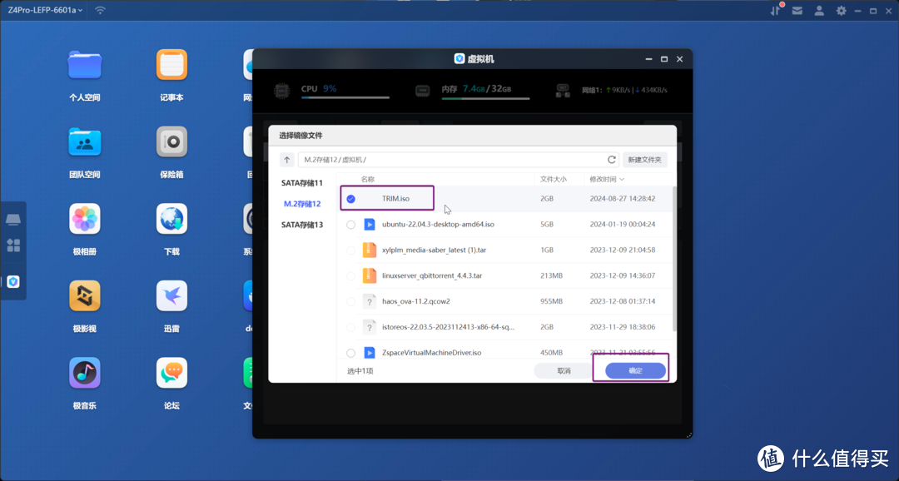Open the 极影视 video app
The width and height of the screenshot is (899, 481).
coord(84,296)
